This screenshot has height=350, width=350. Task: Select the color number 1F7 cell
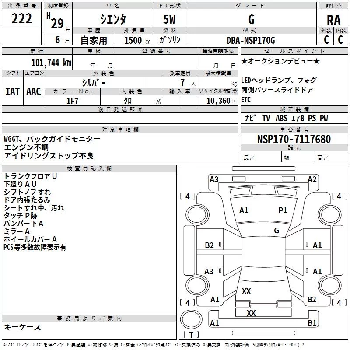click(x=73, y=101)
